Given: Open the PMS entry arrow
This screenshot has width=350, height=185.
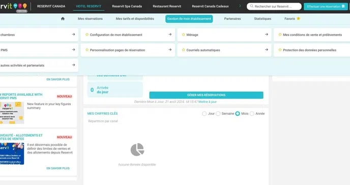Looking at the screenshot, I should pyautogui.click(x=73, y=49).
